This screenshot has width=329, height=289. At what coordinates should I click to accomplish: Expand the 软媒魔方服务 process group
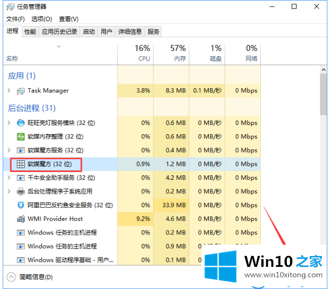(9, 150)
